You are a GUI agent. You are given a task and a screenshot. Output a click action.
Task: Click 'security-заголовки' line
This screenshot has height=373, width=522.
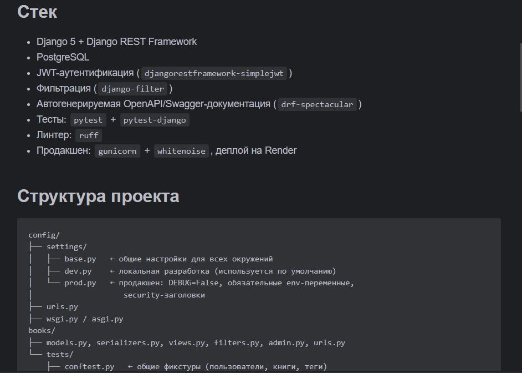pyautogui.click(x=164, y=295)
